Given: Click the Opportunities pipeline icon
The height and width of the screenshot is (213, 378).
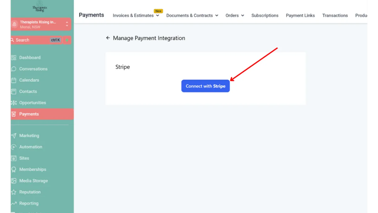Looking at the screenshot, I should tap(14, 103).
